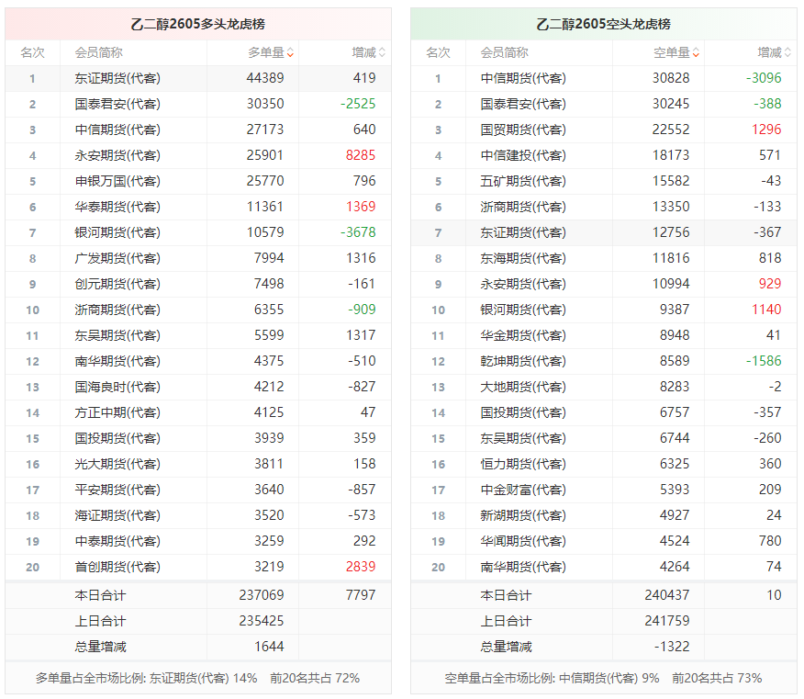Image resolution: width=804 pixels, height=699 pixels.
Task: Click 银河期货(代客) in long table rank 7
Action: (x=117, y=232)
